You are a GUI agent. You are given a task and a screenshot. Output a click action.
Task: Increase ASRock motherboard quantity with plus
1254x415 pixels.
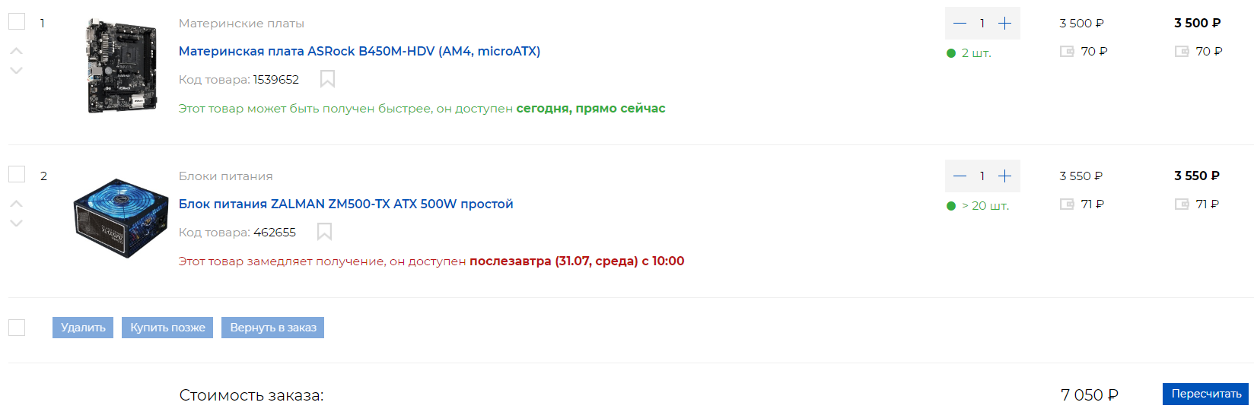click(1004, 24)
